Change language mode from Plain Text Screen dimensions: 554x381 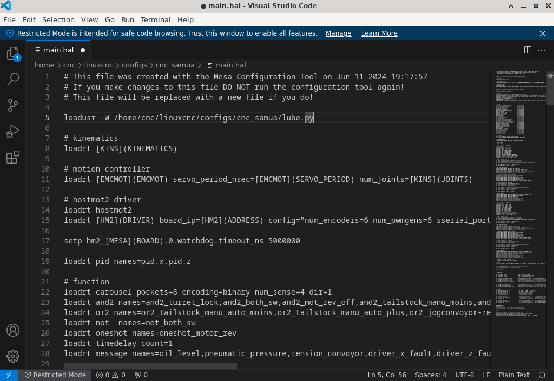point(514,375)
